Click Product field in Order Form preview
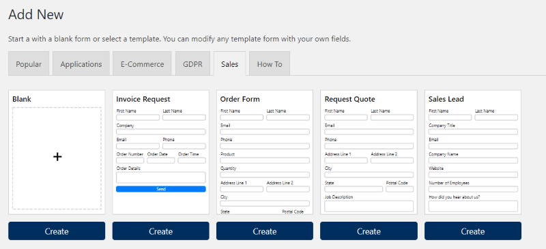Image resolution: width=546 pixels, height=249 pixels. [x=265, y=160]
